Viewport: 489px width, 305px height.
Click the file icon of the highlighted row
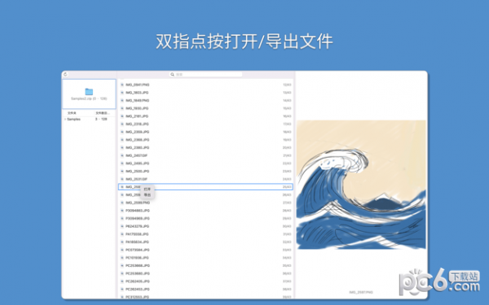pyautogui.click(x=122, y=187)
